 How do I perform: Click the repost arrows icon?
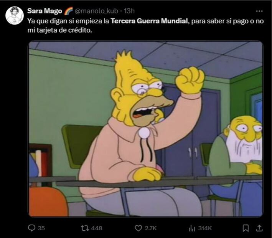(85, 228)
